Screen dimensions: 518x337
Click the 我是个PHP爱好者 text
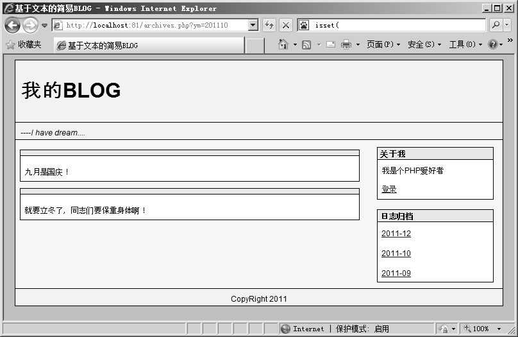(413, 171)
